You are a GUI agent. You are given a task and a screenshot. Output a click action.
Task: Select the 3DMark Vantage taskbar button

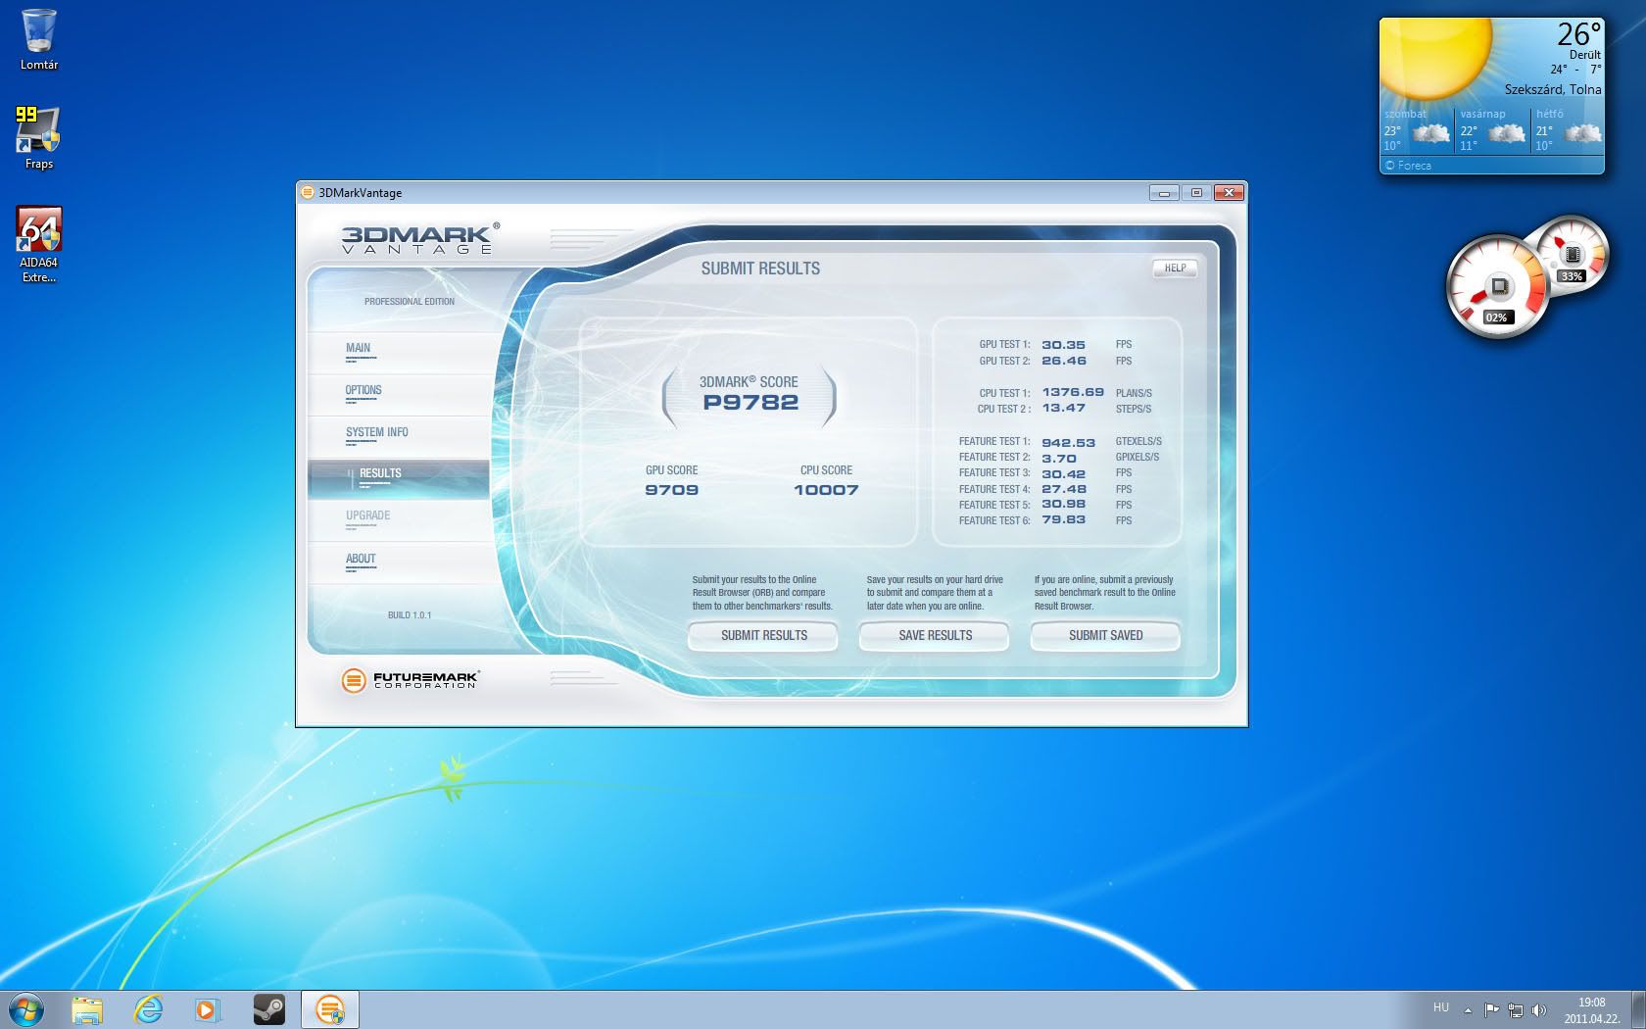pos(330,1009)
